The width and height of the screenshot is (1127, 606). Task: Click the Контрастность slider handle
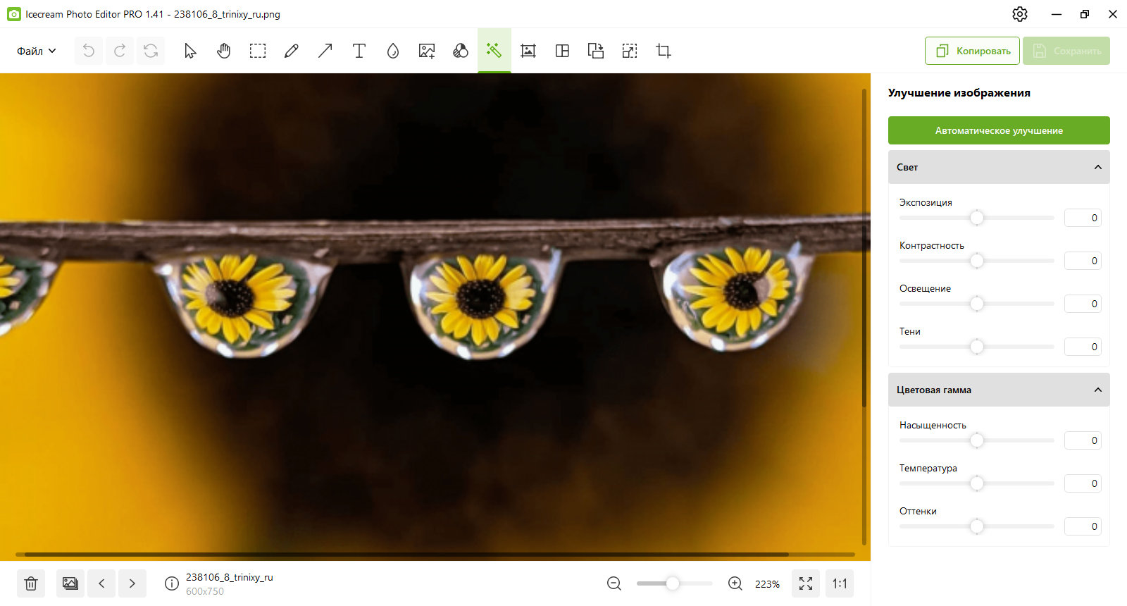(977, 261)
